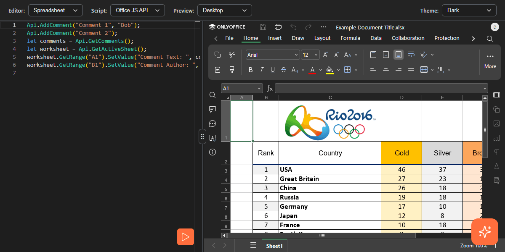
Task: Click the Print icon in title bar
Action: tap(278, 27)
